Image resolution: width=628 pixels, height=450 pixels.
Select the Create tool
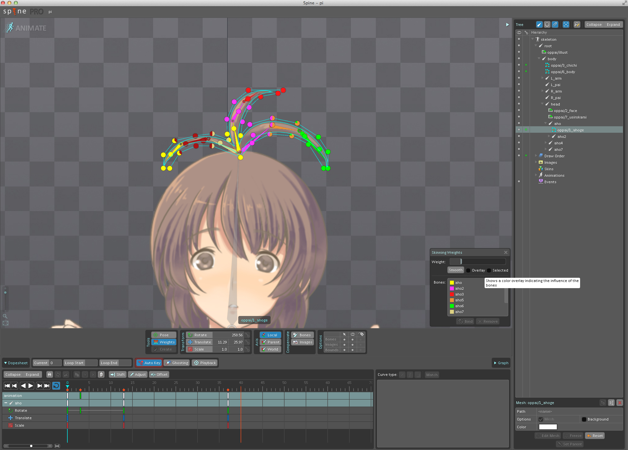164,349
